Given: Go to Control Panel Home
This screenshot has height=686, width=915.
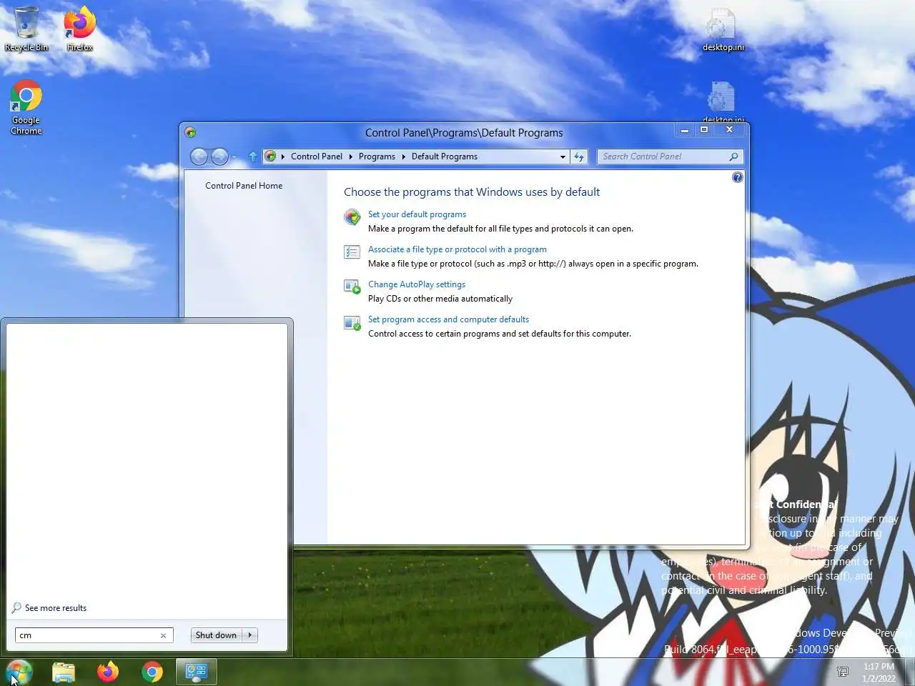Looking at the screenshot, I should 244,186.
